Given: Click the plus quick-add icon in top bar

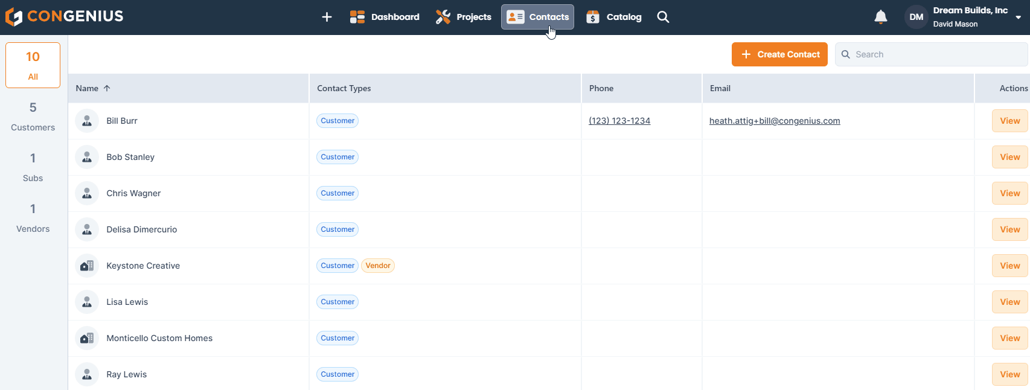Looking at the screenshot, I should [327, 17].
